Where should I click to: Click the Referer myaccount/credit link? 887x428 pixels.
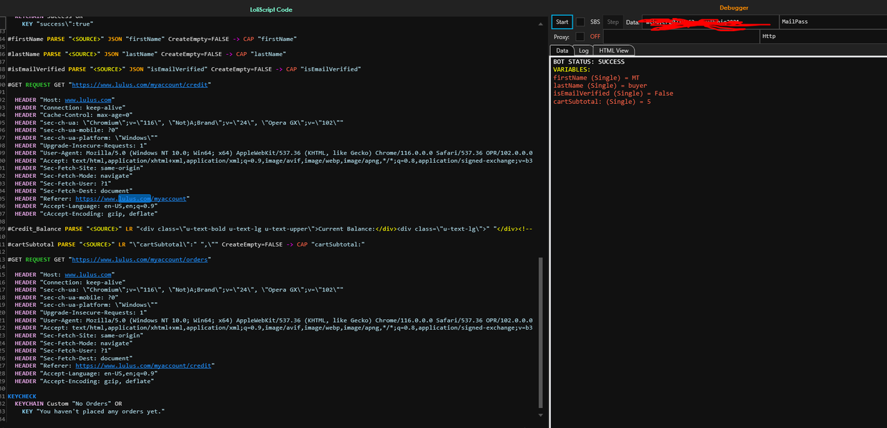[144, 366]
